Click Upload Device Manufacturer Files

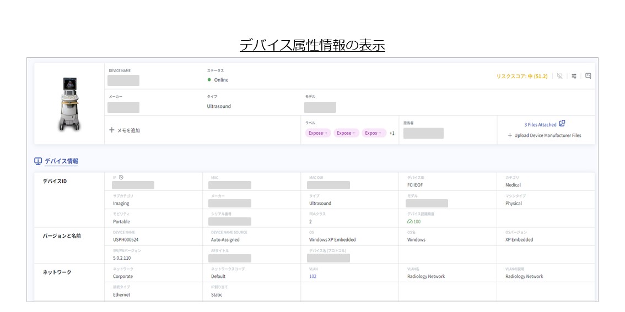(x=547, y=135)
